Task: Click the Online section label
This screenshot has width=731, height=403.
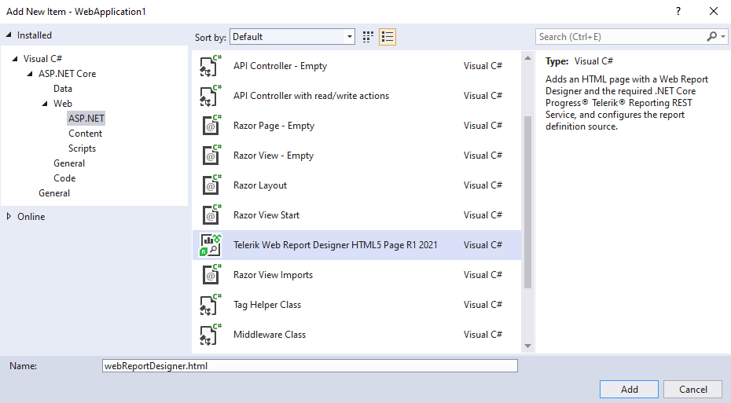Action: pos(31,217)
